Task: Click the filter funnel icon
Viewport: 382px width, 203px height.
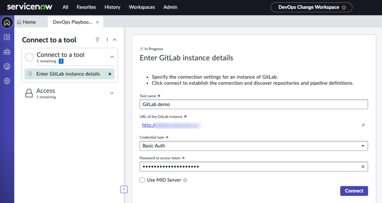Action: click(97, 40)
